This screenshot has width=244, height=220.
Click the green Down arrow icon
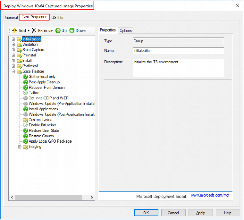72,30
